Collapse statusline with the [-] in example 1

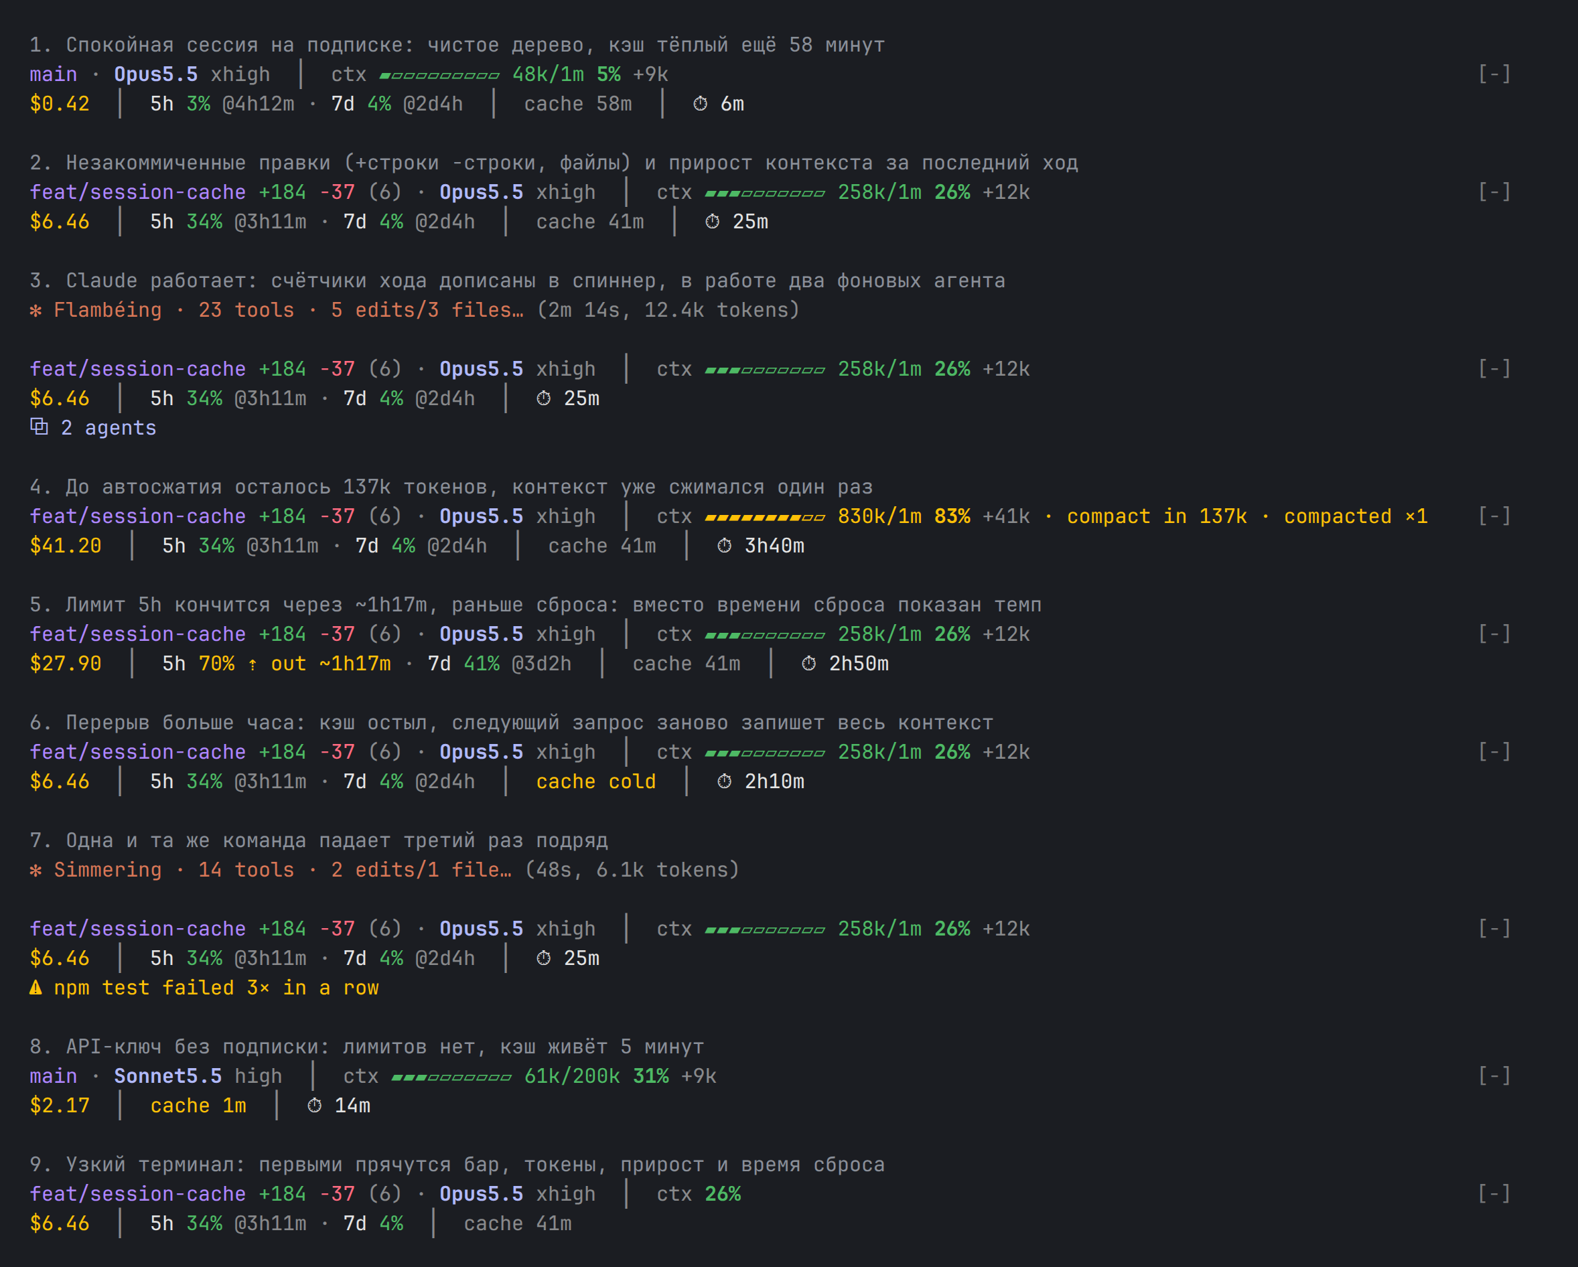(x=1494, y=74)
